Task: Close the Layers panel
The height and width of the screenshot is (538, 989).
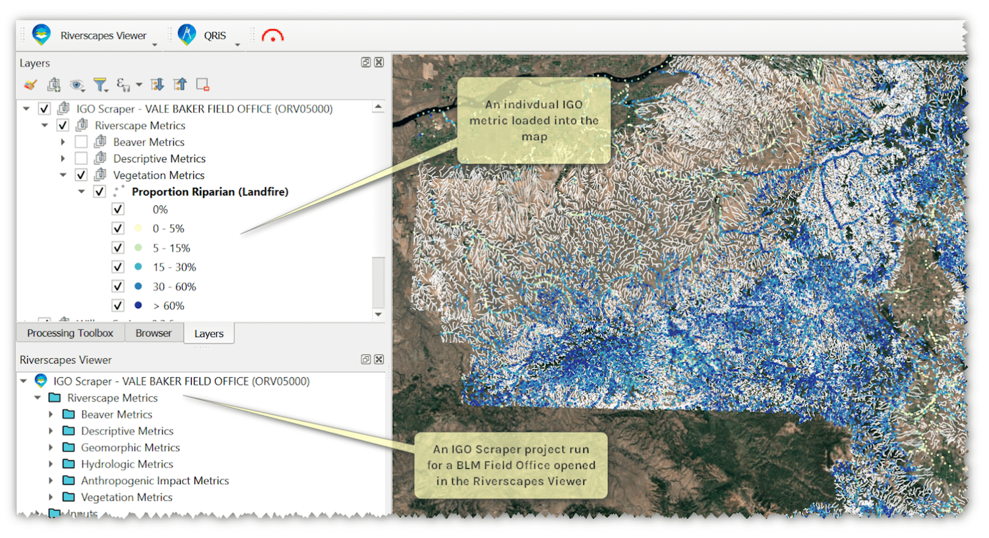Action: 379,63
